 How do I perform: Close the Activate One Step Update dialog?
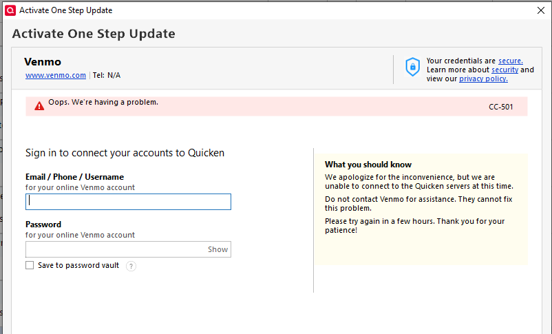(x=541, y=10)
